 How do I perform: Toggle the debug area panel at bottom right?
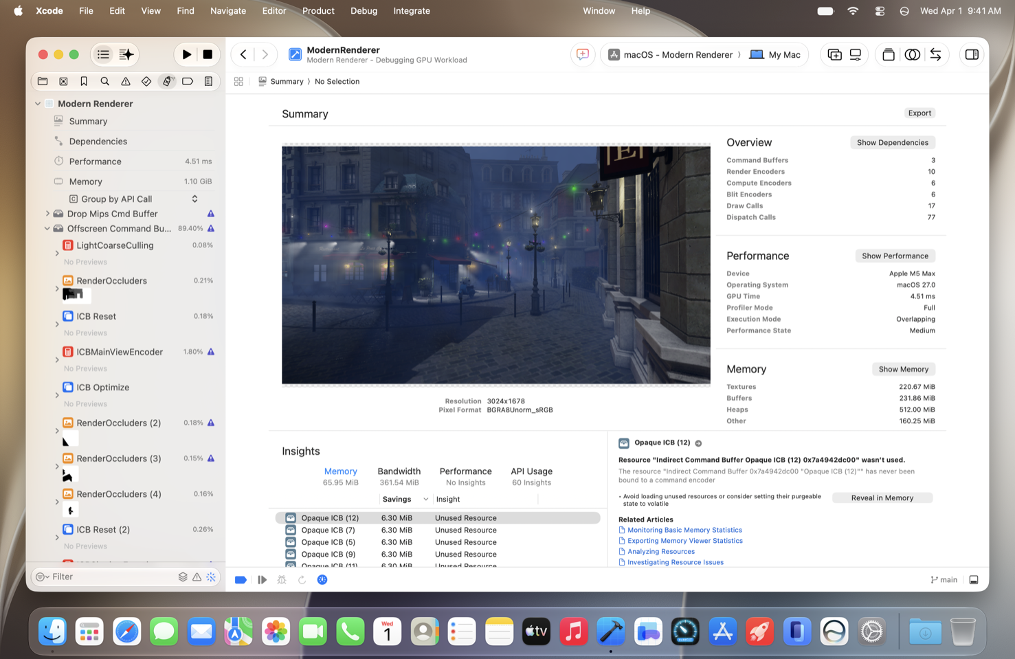pos(974,580)
